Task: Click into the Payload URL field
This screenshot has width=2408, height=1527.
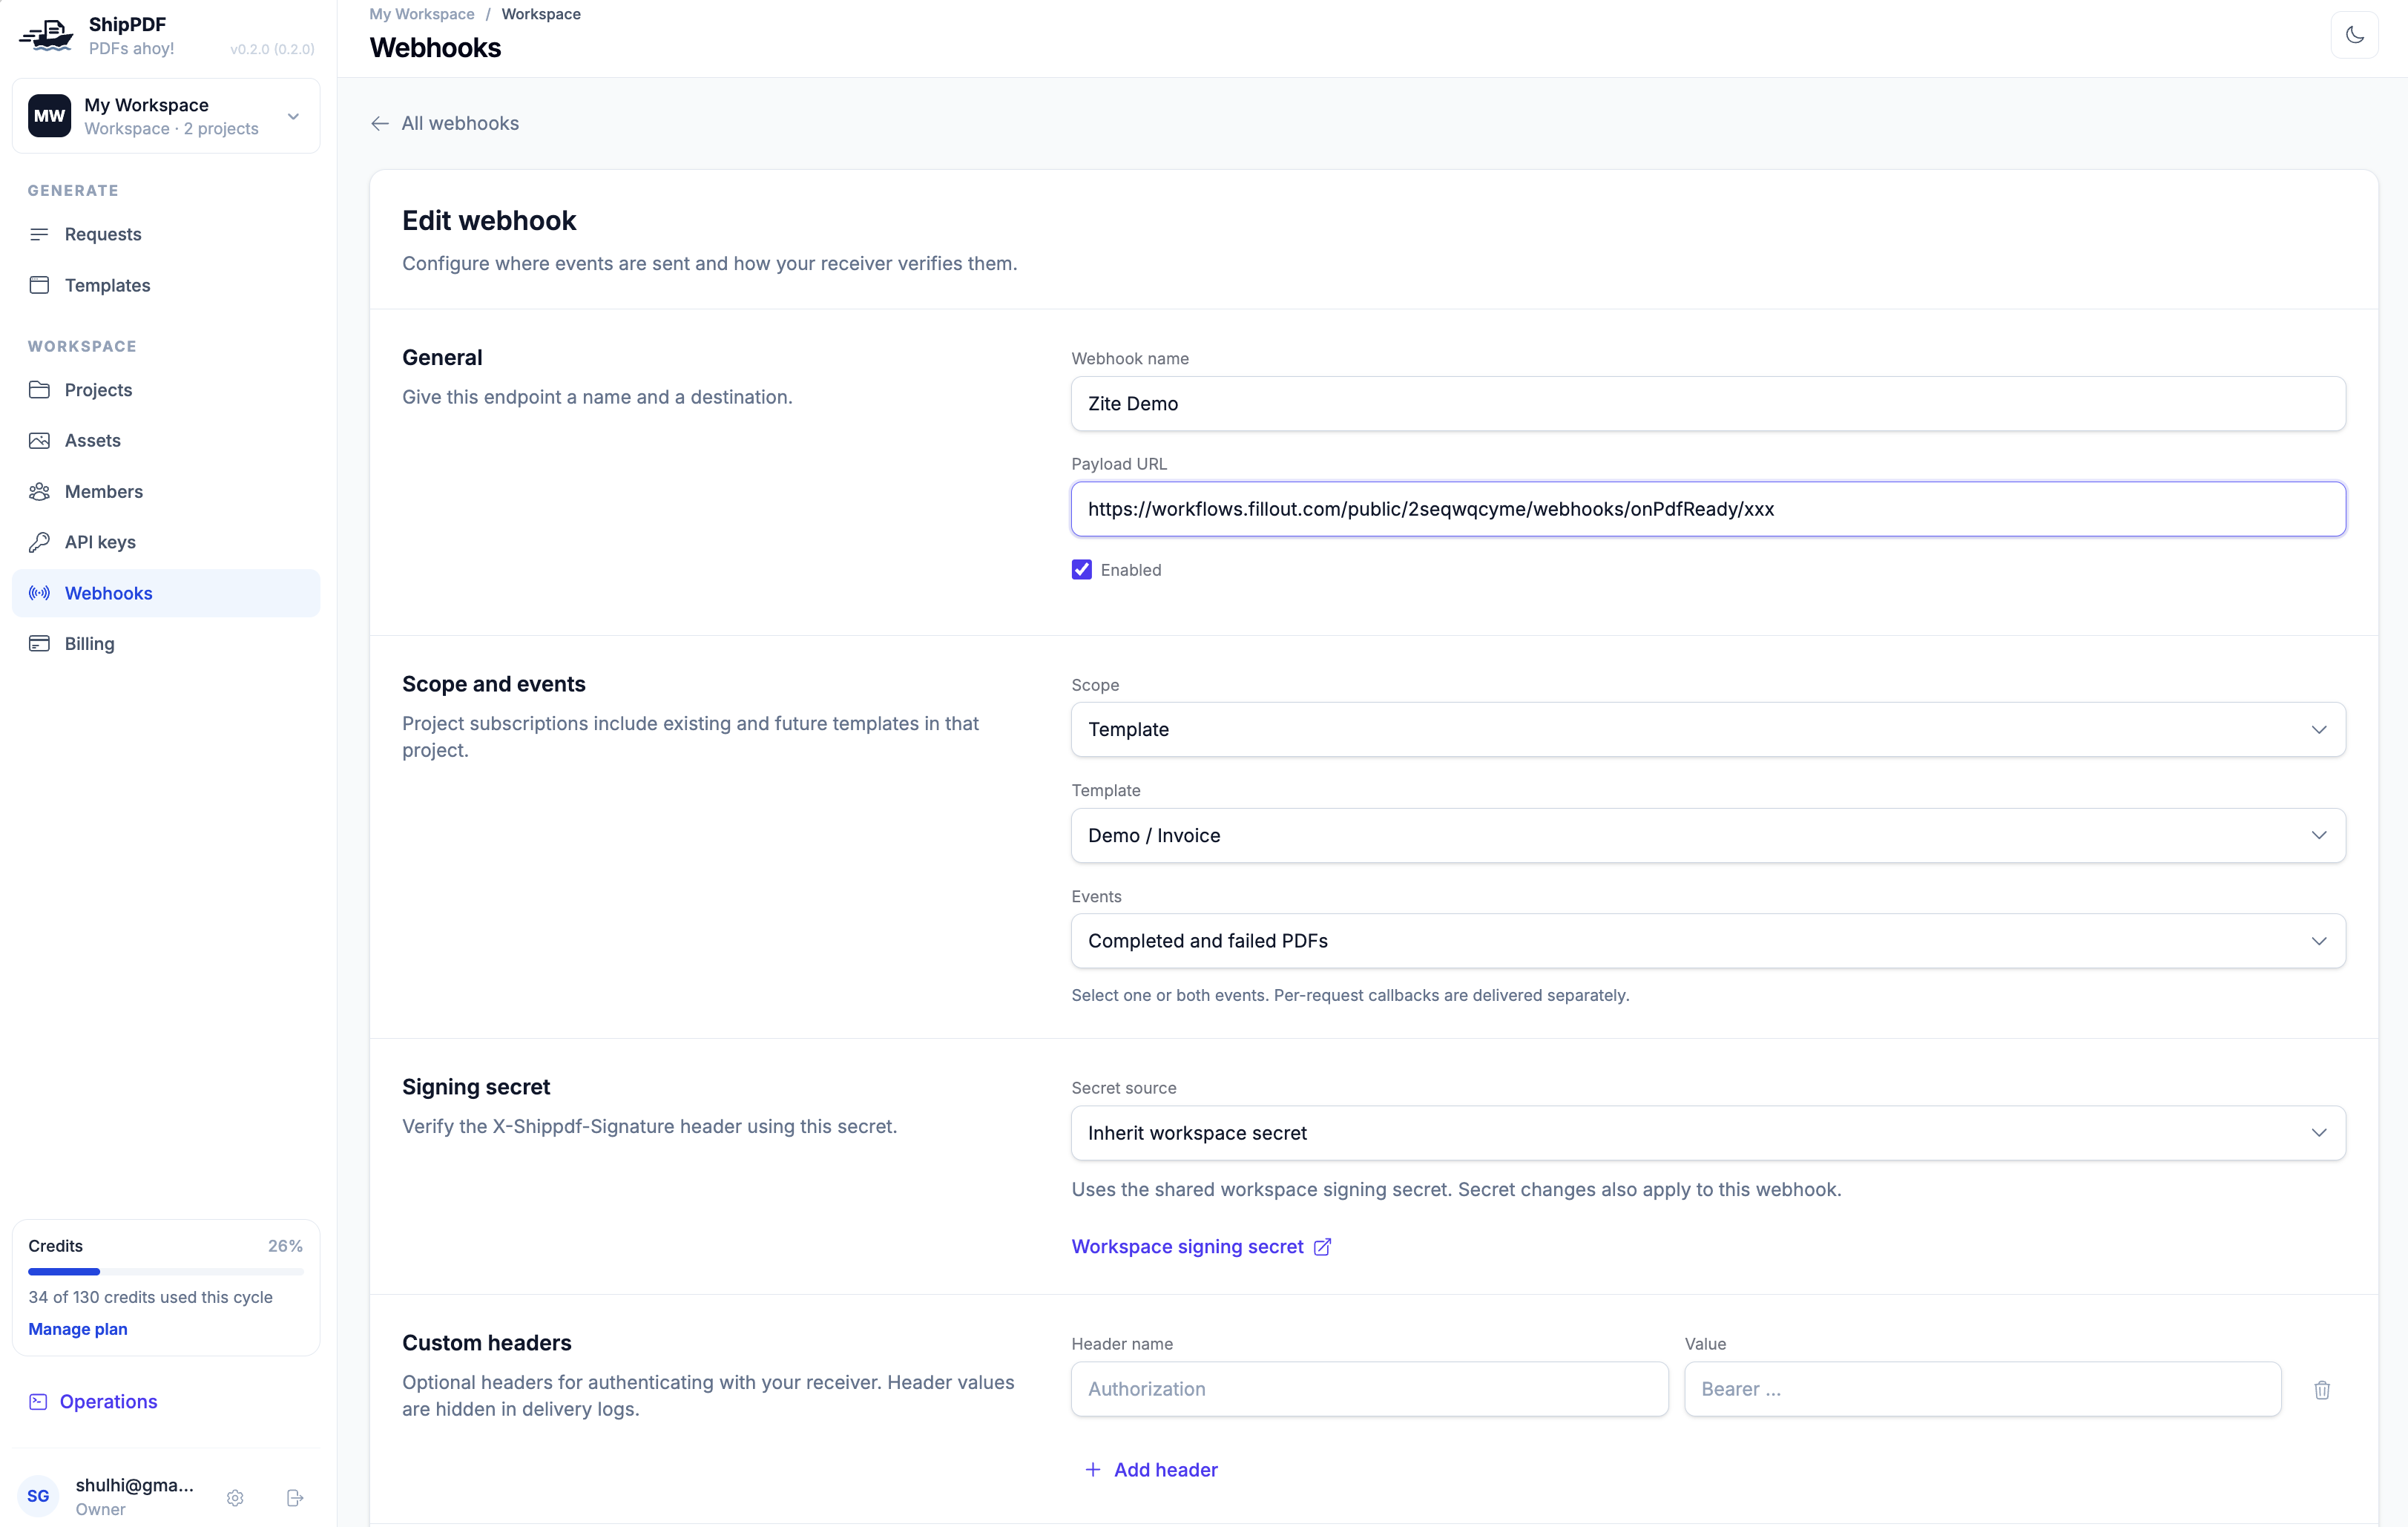Action: 1708,509
